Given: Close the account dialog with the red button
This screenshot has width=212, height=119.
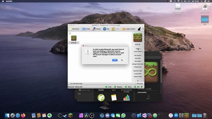Looking at the screenshot, I should point(83,46).
